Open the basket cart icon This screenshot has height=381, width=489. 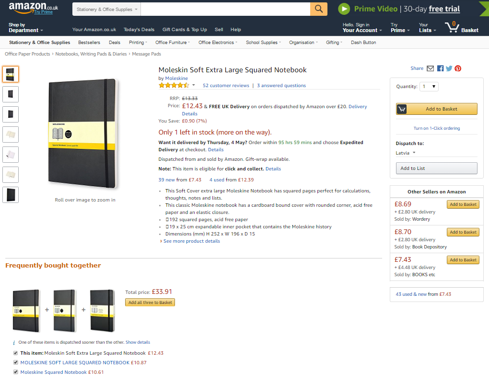pos(451,27)
